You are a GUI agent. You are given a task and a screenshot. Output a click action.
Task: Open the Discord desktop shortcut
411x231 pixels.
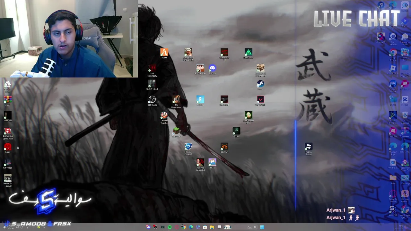point(212,69)
